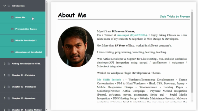198x111 pixels.
Task: Click the Advantages of JavaScript page icon
Action: [x=12, y=52]
